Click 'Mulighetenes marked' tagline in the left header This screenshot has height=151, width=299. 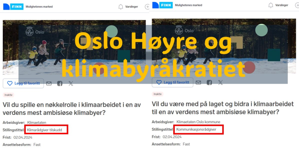click(39, 7)
